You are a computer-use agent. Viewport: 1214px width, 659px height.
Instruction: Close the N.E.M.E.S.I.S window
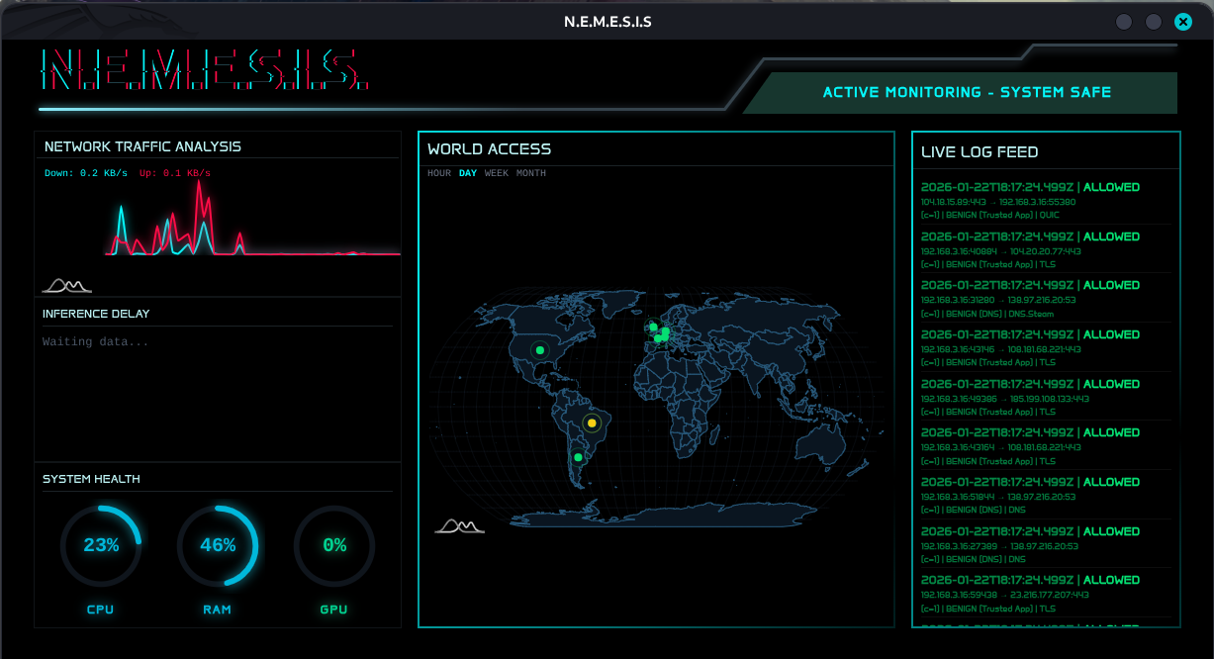[1182, 22]
